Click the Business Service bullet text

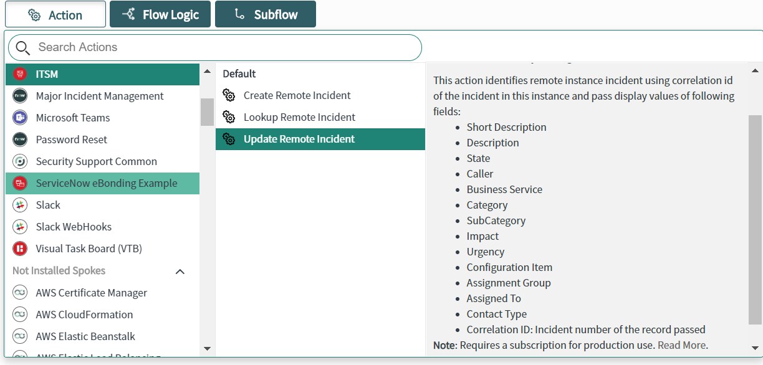[x=504, y=189]
